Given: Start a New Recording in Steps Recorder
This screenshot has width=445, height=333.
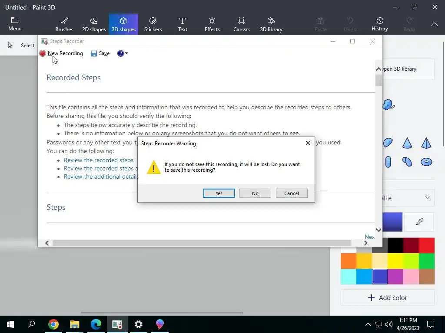Looking at the screenshot, I should pos(61,53).
